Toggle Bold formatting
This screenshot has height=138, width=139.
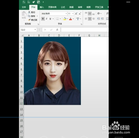point(43,19)
